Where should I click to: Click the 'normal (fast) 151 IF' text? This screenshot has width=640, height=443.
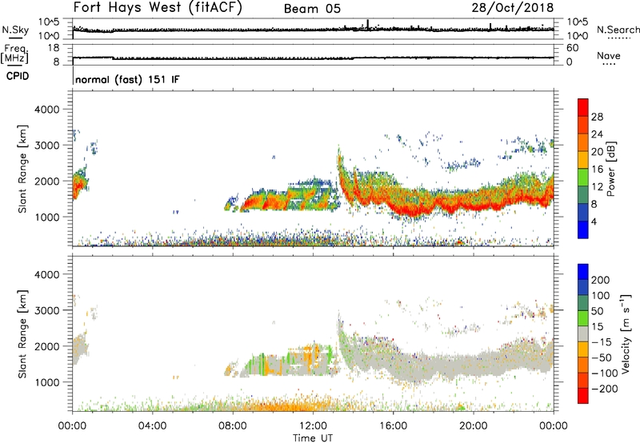click(x=127, y=79)
